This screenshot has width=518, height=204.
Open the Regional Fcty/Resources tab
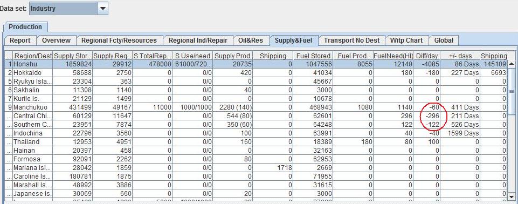(x=119, y=40)
